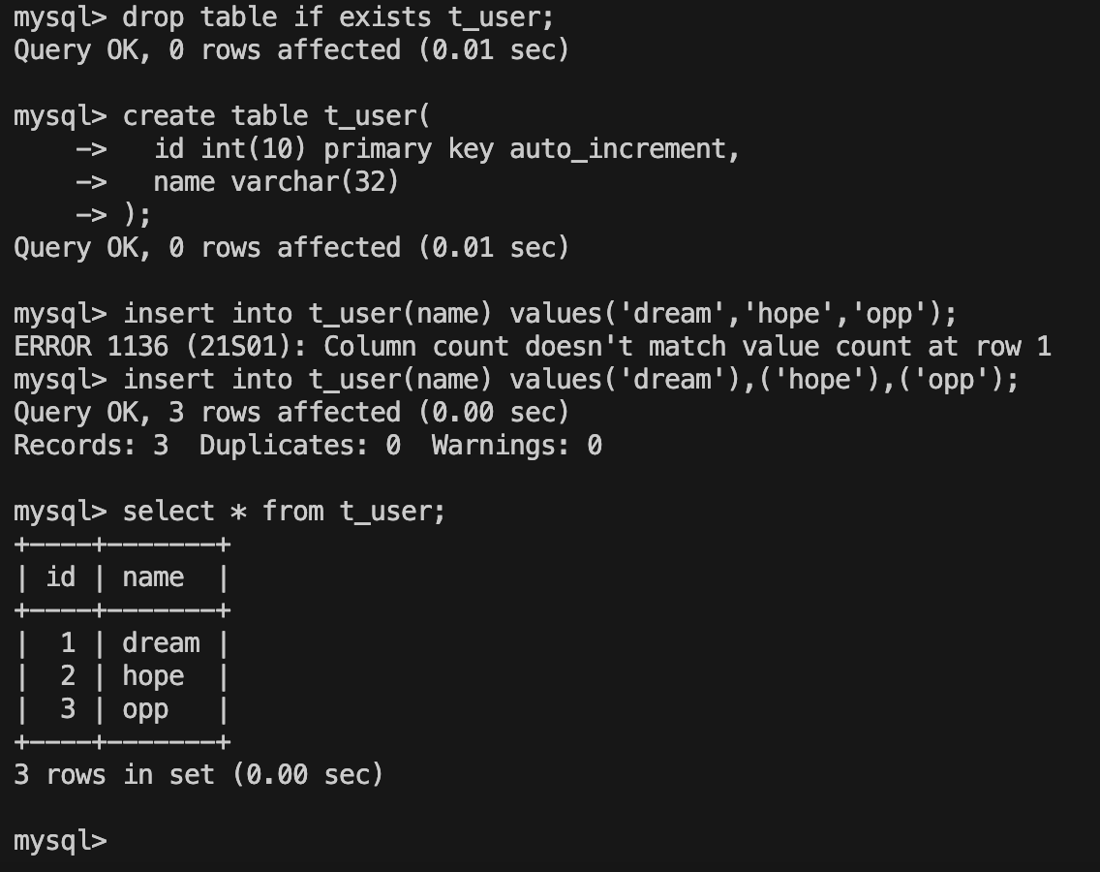Click the 'create table t_user(' line
This screenshot has width=1100, height=872.
pos(276,116)
